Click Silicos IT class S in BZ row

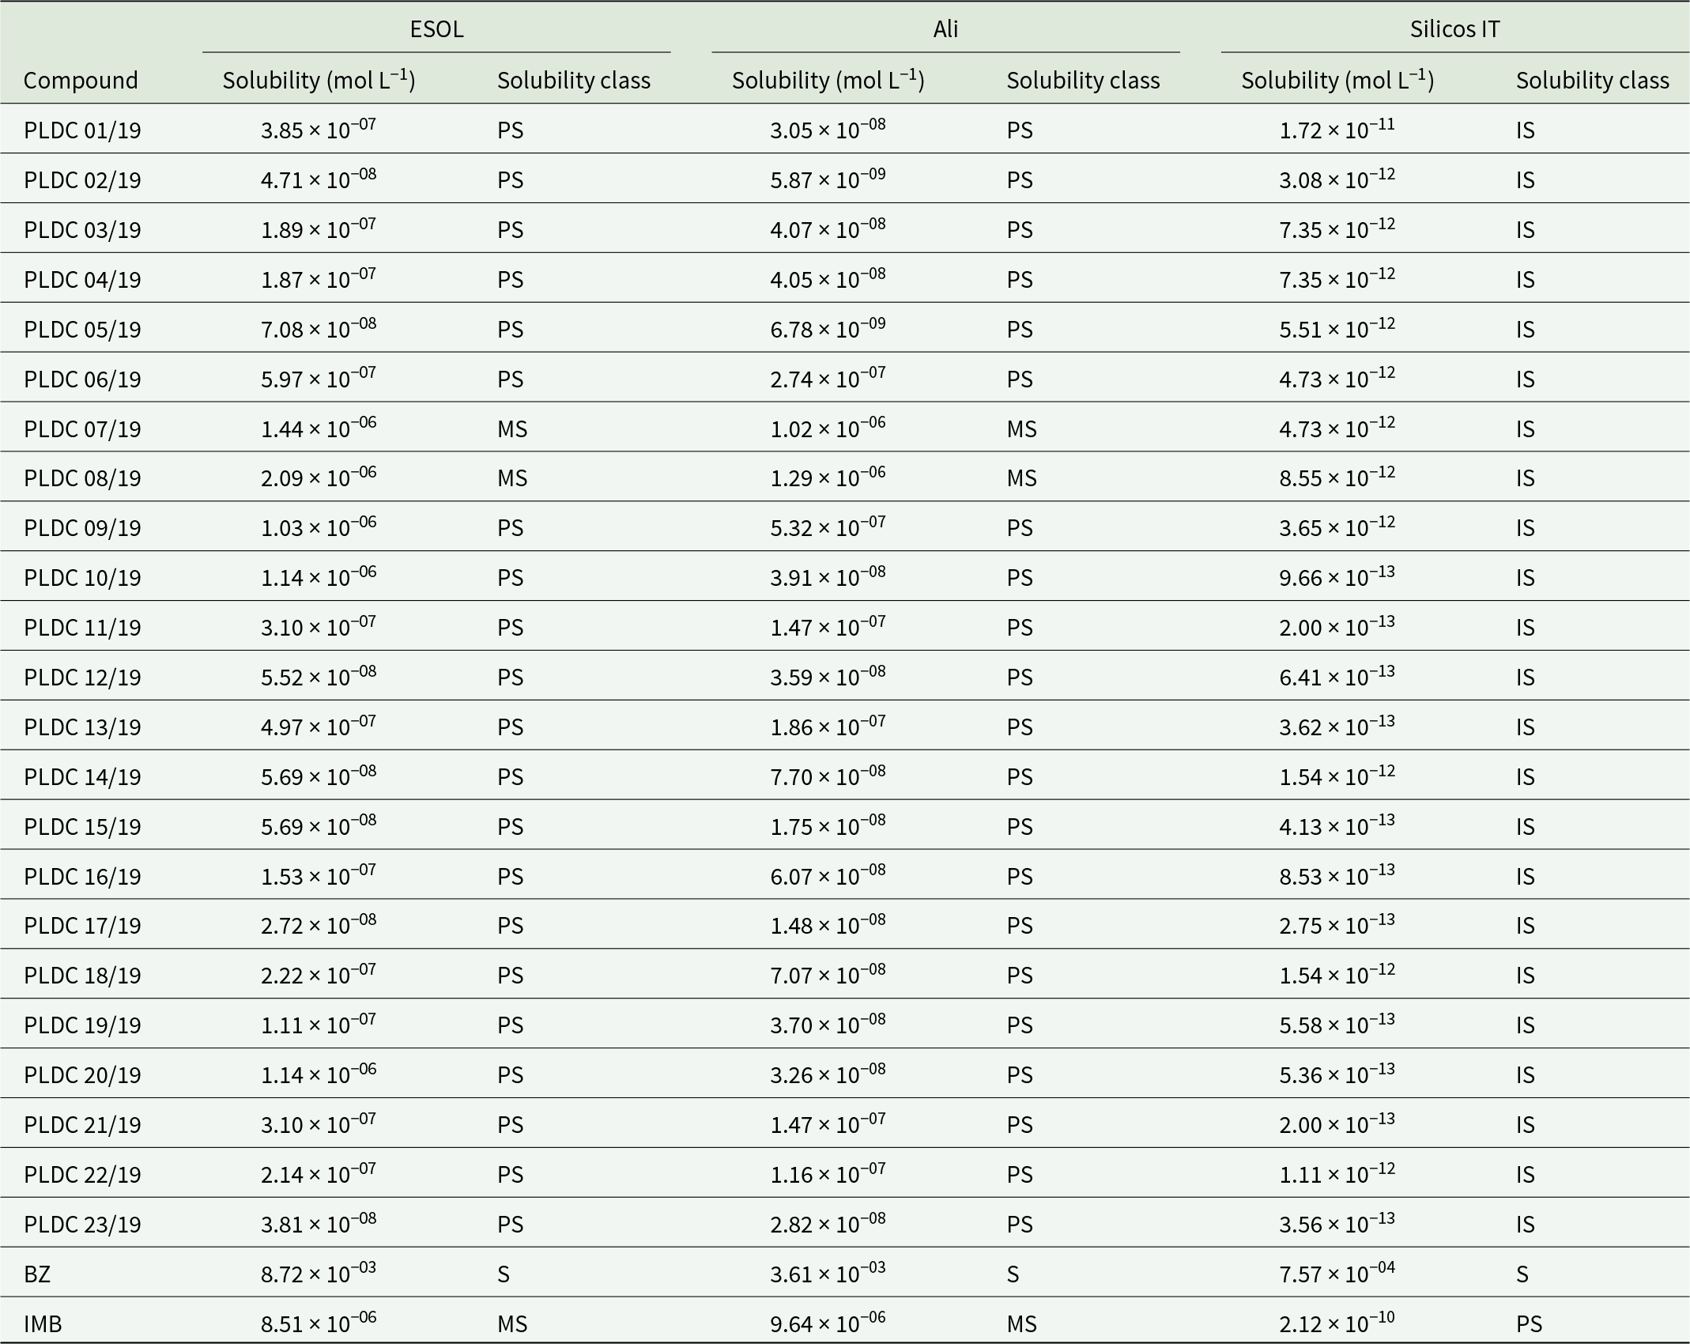tap(1522, 1274)
